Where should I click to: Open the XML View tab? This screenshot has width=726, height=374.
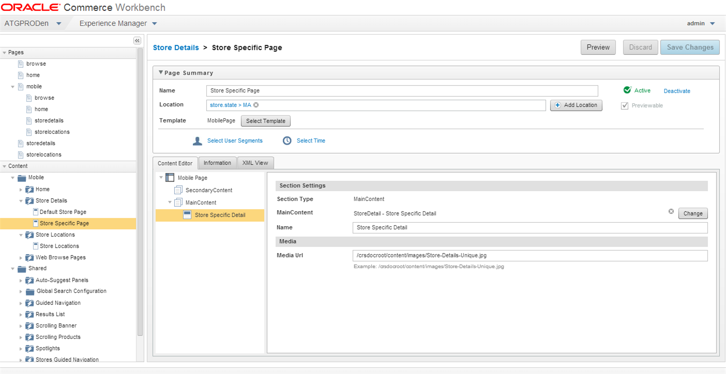(255, 163)
